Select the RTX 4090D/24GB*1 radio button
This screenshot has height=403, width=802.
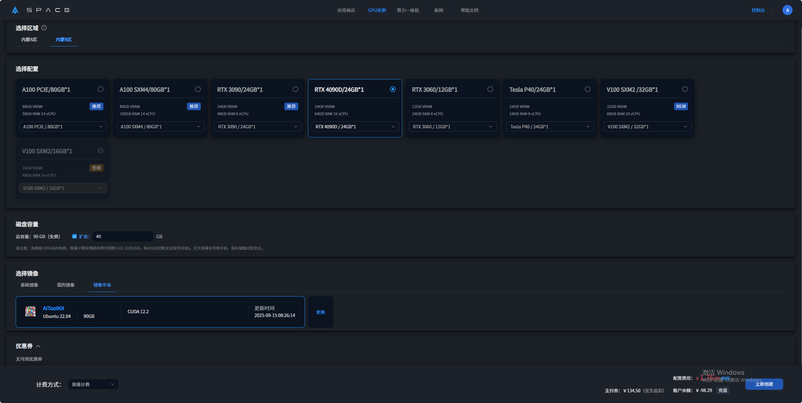393,89
